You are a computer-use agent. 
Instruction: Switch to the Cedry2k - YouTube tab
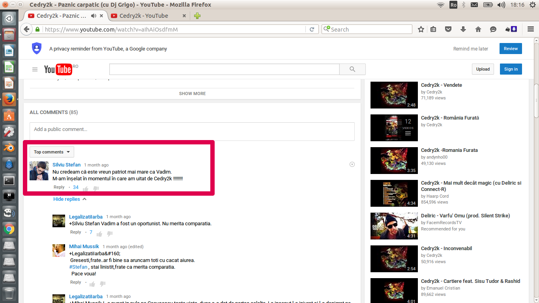tap(144, 16)
